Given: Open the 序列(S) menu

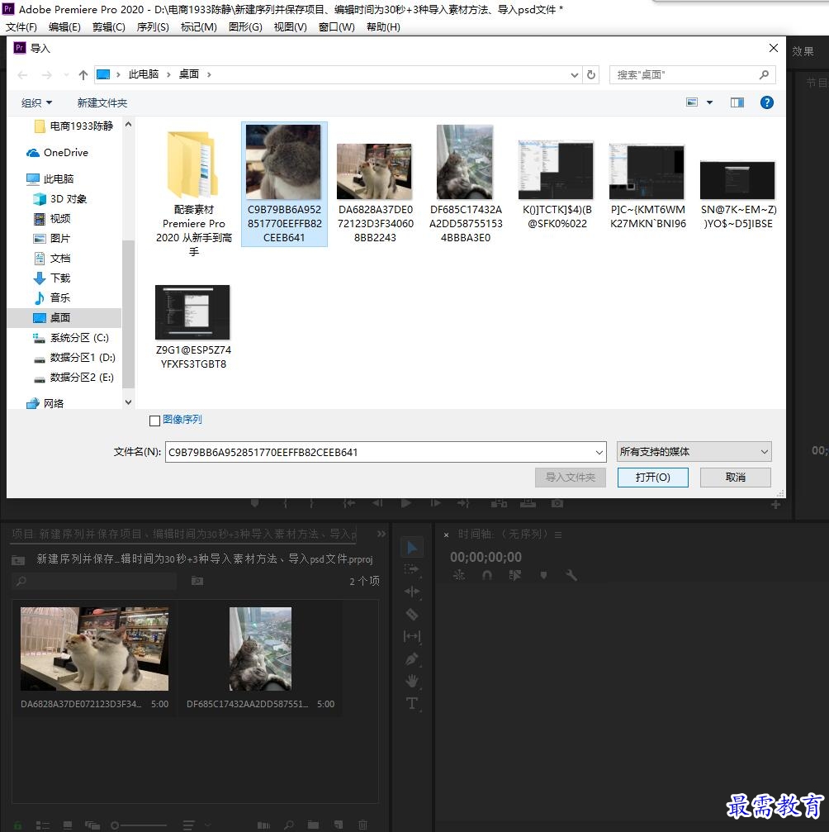Looking at the screenshot, I should coord(153,27).
